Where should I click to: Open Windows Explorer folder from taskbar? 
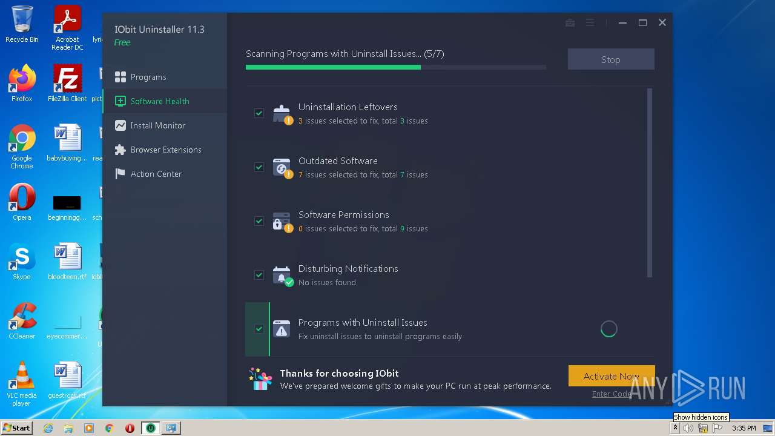coord(68,428)
